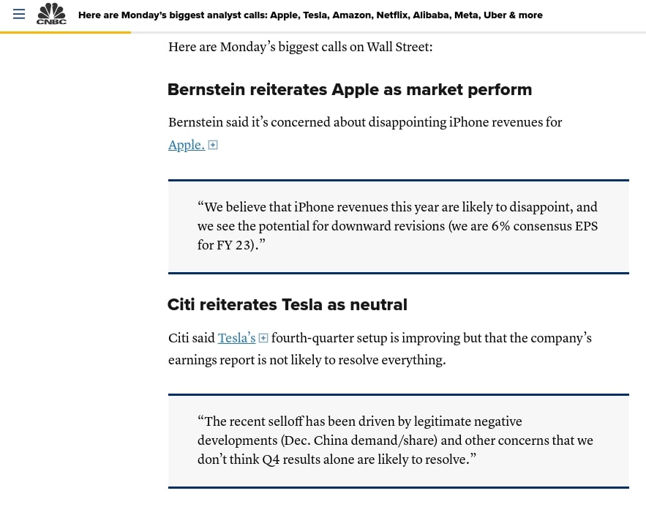This screenshot has height=507, width=646.
Task: Select the Bernstein reiterates Apple heading
Action: point(350,89)
